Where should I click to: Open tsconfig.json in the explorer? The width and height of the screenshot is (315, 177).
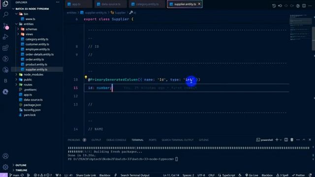coord(32,110)
